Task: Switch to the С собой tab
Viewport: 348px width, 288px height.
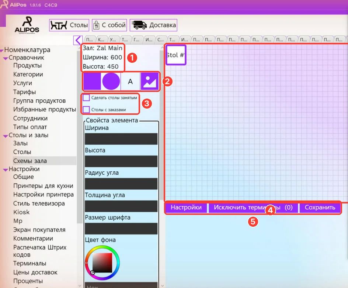Action: [109, 25]
